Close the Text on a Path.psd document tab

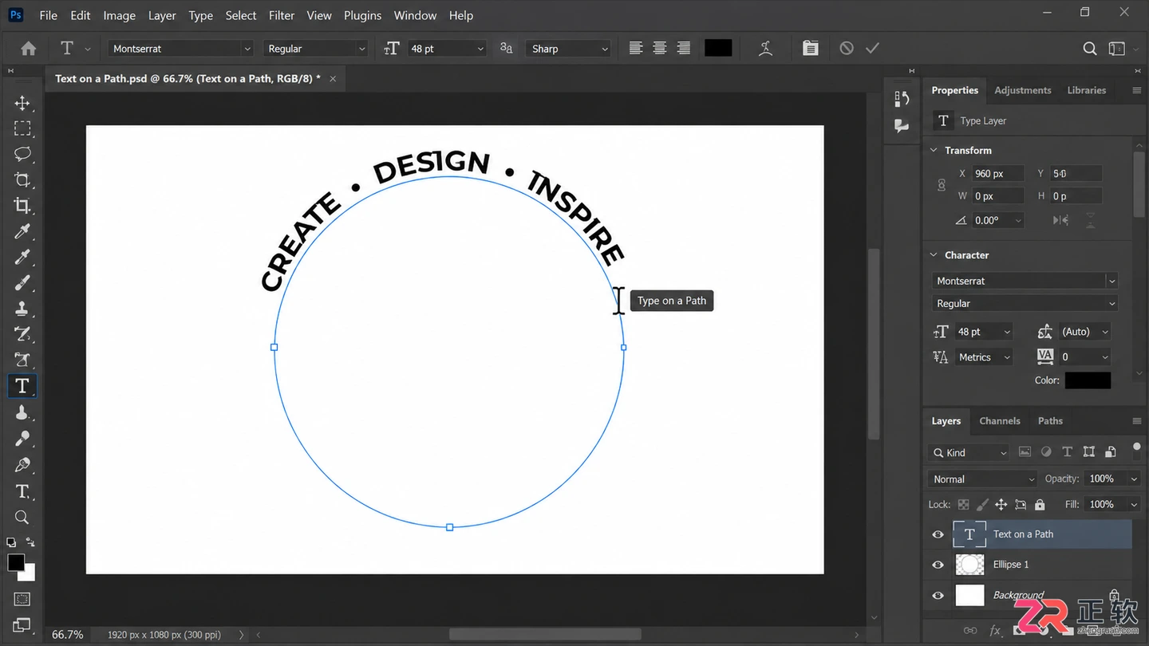pyautogui.click(x=333, y=79)
